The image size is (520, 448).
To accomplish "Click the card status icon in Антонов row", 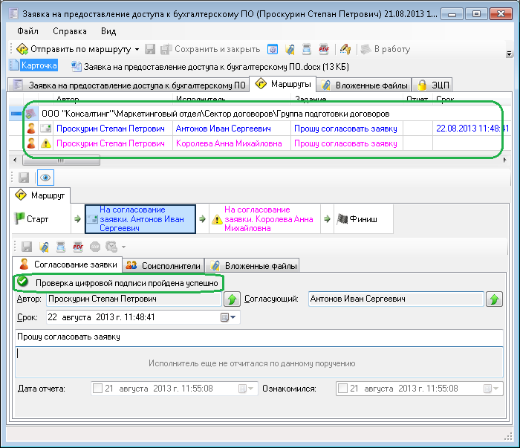I will tap(46, 129).
